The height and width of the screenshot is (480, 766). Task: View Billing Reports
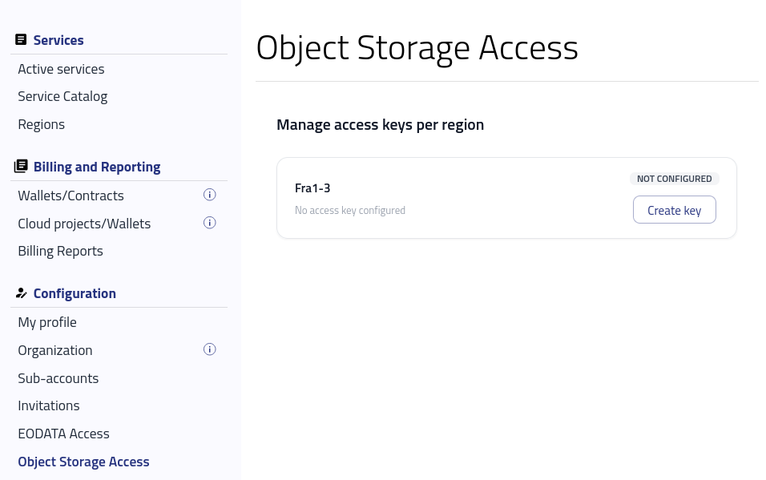point(61,252)
